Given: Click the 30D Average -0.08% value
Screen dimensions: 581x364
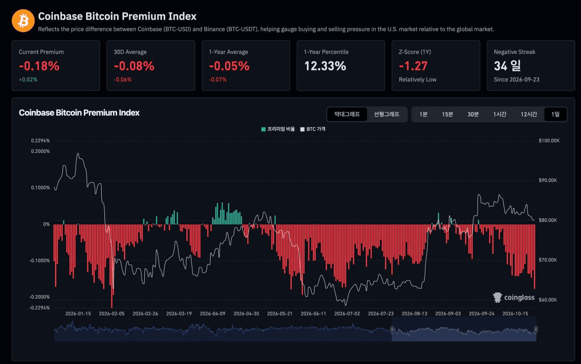Looking at the screenshot, I should click(134, 66).
